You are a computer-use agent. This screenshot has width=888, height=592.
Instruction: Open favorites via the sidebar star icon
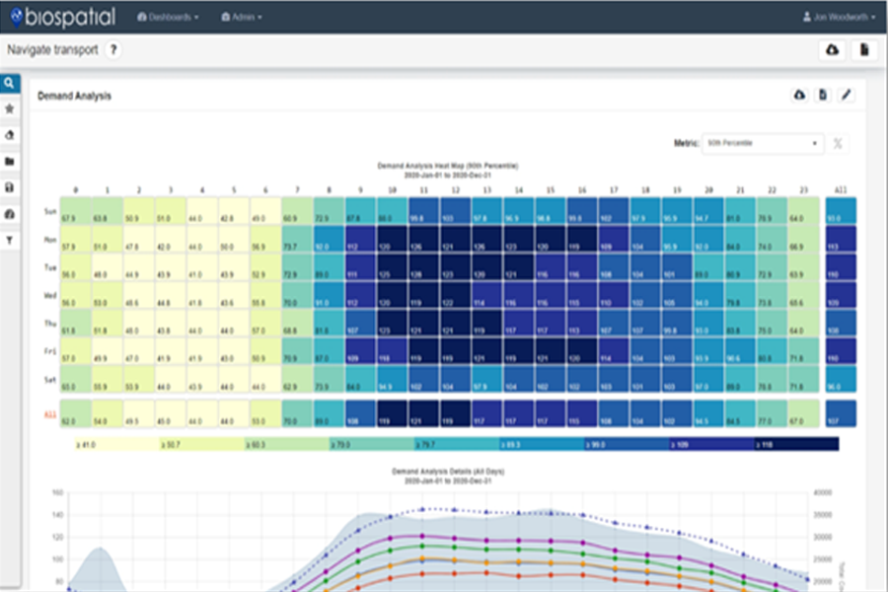point(10,109)
